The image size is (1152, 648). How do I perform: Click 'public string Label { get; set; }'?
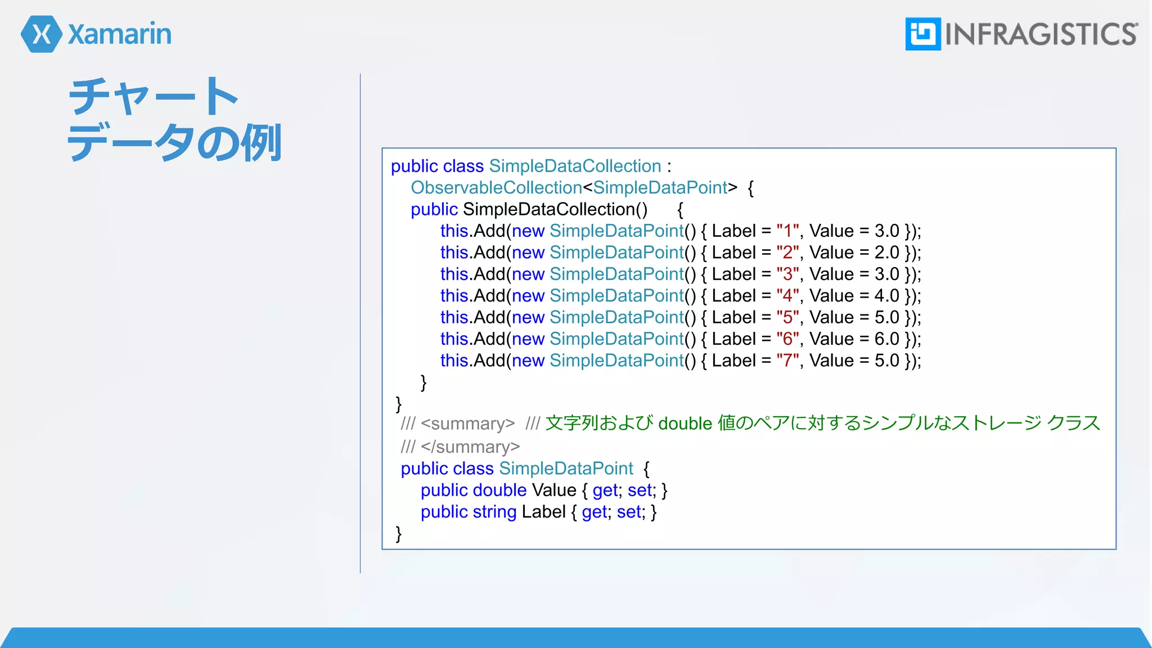point(538,512)
